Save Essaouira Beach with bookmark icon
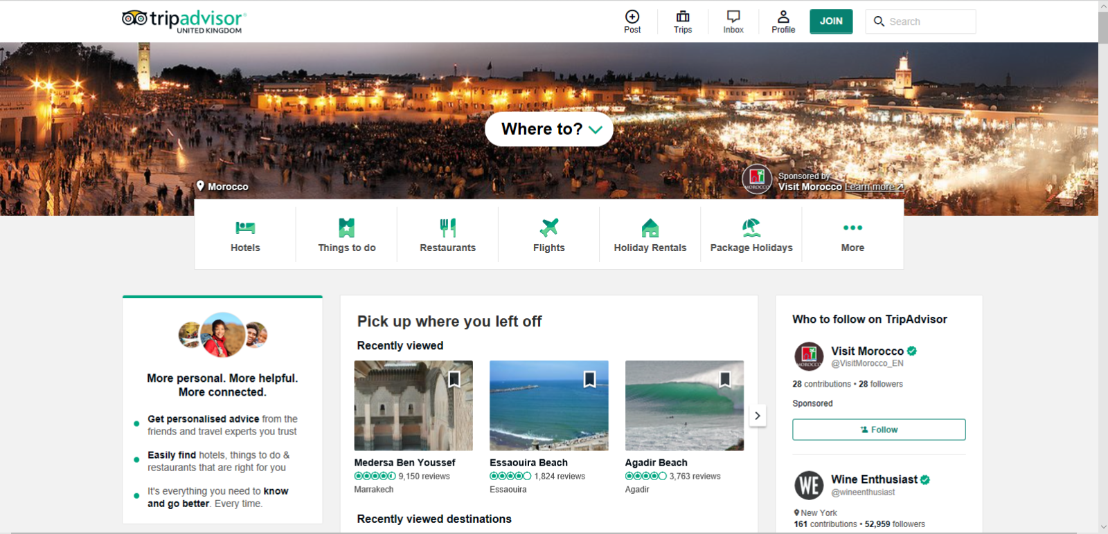 [x=589, y=379]
